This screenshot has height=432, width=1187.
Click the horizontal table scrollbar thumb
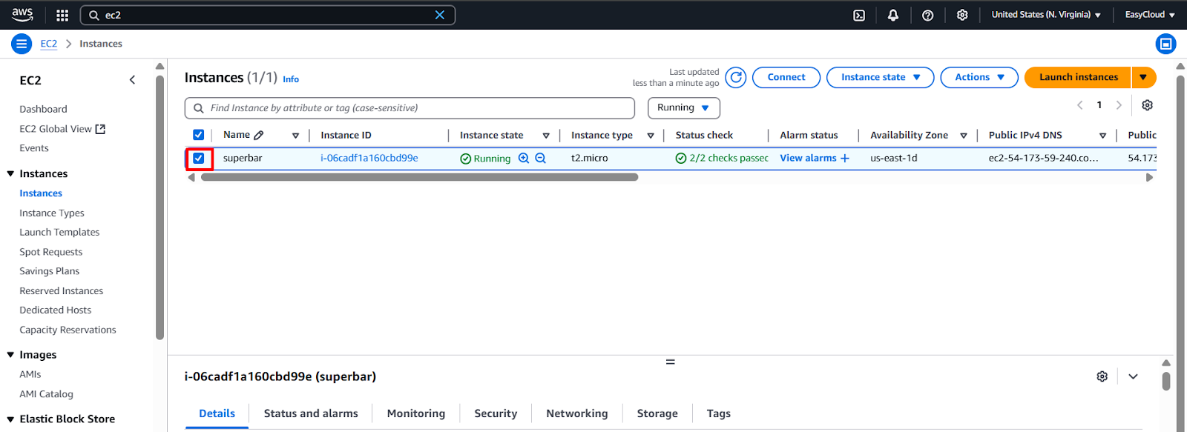click(x=419, y=177)
